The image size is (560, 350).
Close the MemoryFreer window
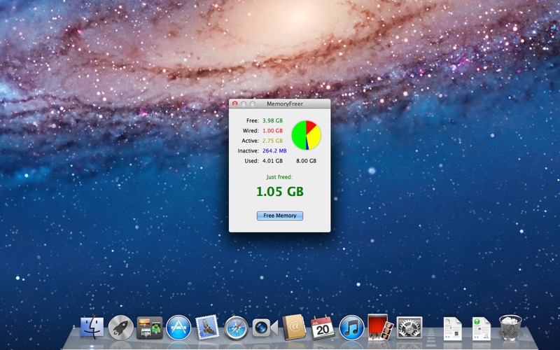click(x=235, y=104)
